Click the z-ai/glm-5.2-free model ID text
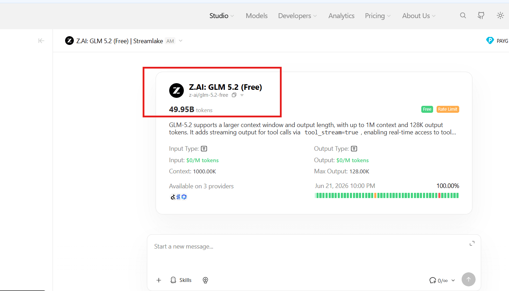The height and width of the screenshot is (291, 509). [x=209, y=95]
